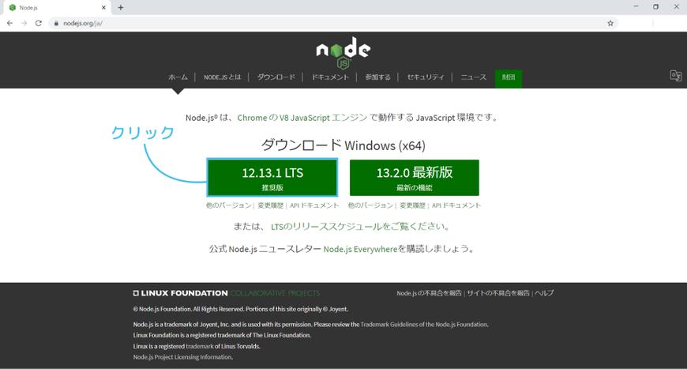Open a new browser tab with plus
The height and width of the screenshot is (369, 687).
coord(121,7)
